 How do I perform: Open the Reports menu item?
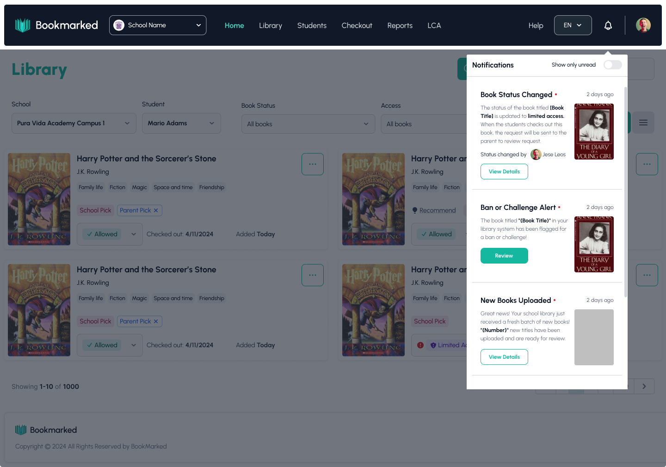click(400, 25)
